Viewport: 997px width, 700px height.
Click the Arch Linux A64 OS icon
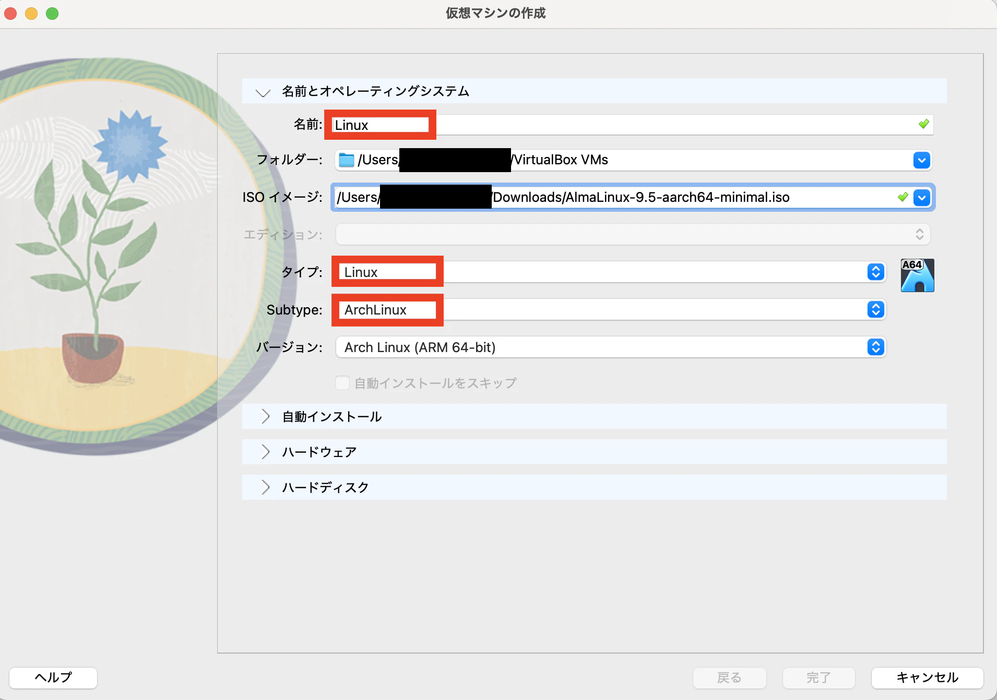tap(917, 275)
